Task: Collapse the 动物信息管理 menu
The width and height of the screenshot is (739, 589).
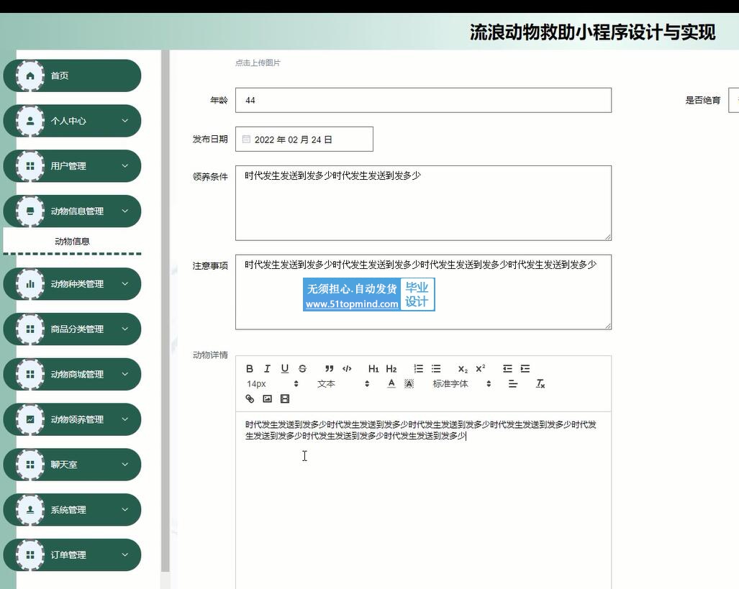Action: [72, 211]
